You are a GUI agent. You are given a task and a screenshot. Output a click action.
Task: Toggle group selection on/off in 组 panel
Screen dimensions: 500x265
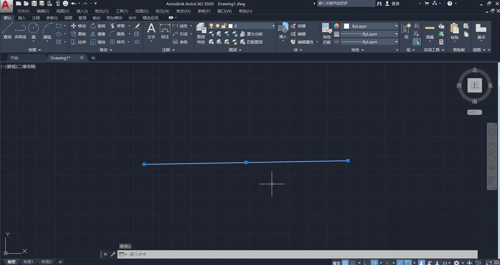tap(416, 42)
